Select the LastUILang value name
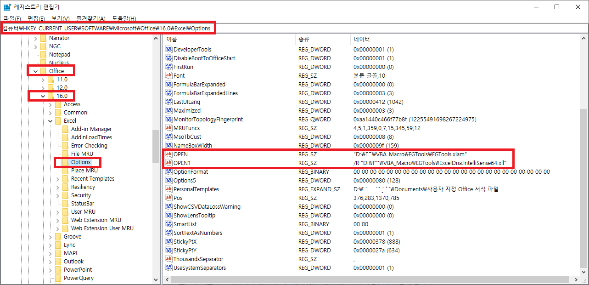 [x=187, y=102]
